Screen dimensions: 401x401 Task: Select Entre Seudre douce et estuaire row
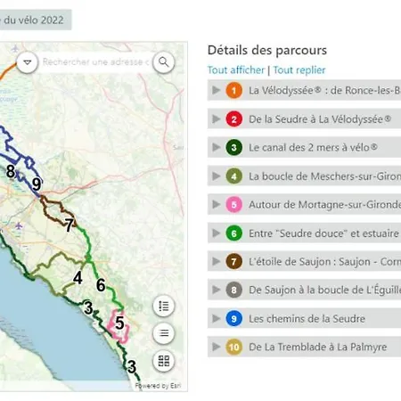304,233
